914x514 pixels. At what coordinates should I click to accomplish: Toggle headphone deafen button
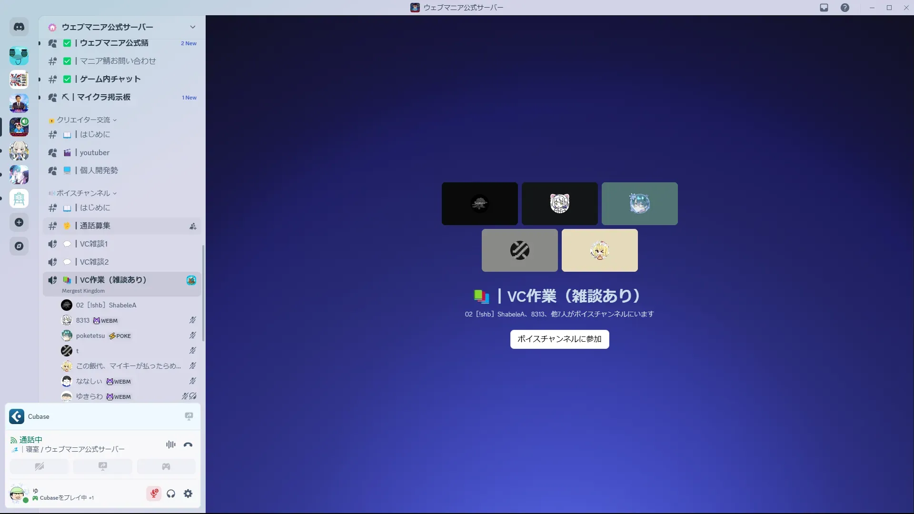[x=171, y=494]
